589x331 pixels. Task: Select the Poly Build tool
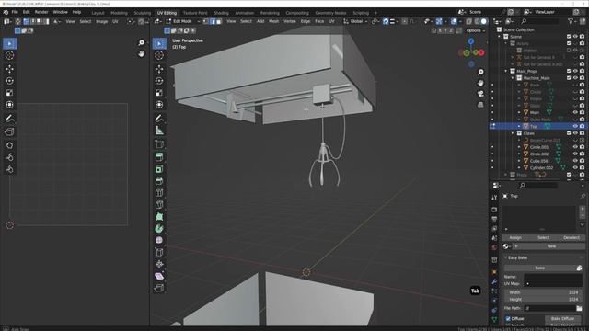tap(159, 217)
